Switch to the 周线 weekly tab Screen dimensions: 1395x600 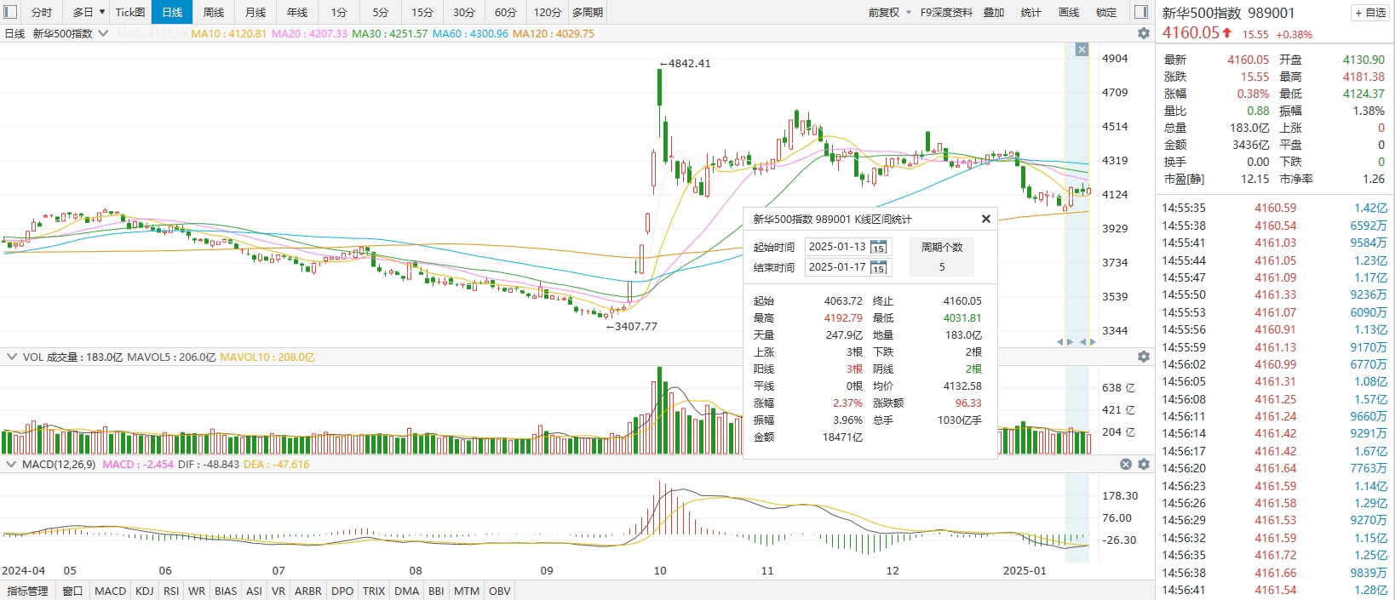click(214, 12)
